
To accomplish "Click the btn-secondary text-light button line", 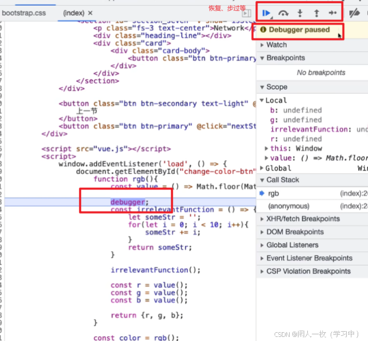I will pos(157,104).
